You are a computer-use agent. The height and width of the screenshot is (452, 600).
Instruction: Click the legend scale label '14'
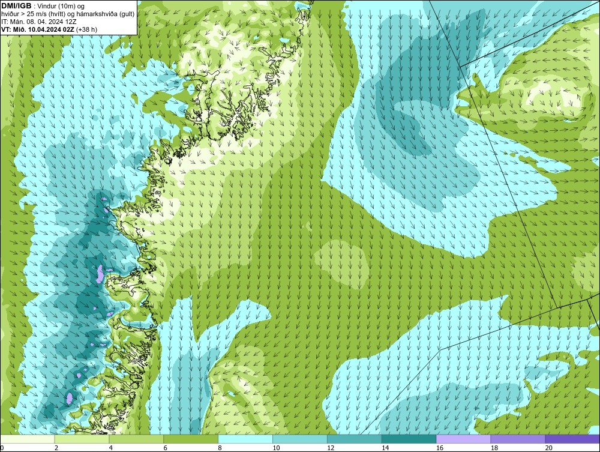[x=385, y=448]
